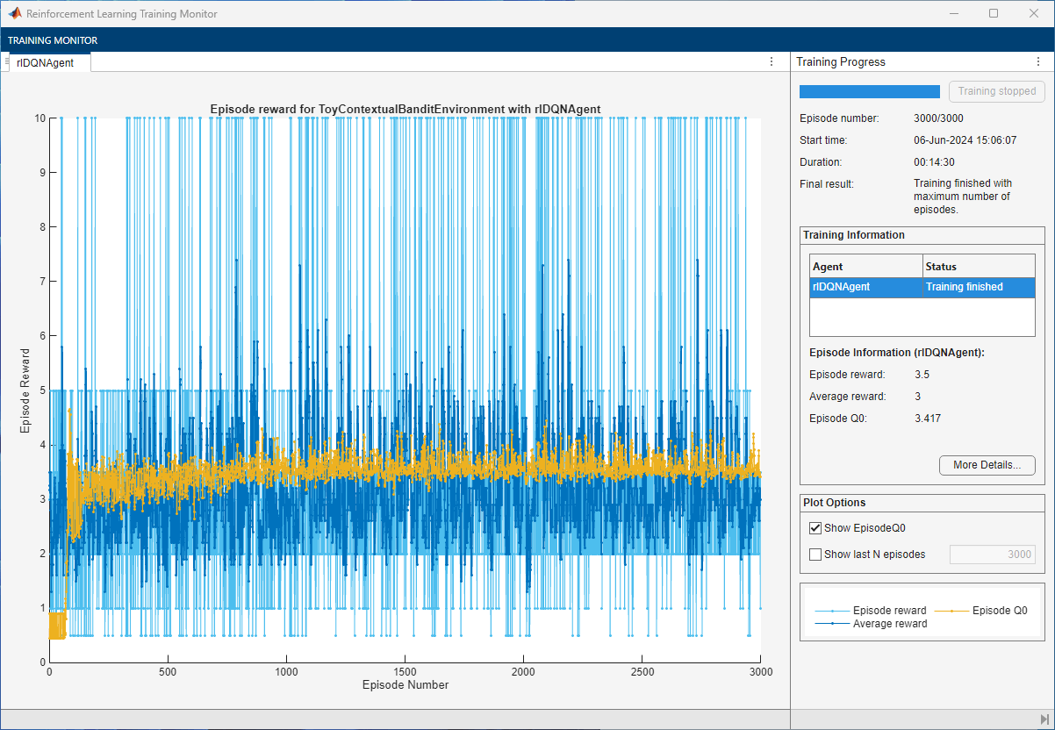This screenshot has height=730, width=1055.
Task: Open the Training Progress panel options menu
Action: (x=1038, y=61)
